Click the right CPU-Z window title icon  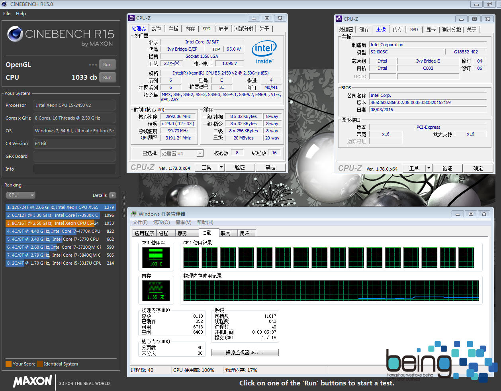click(x=339, y=19)
